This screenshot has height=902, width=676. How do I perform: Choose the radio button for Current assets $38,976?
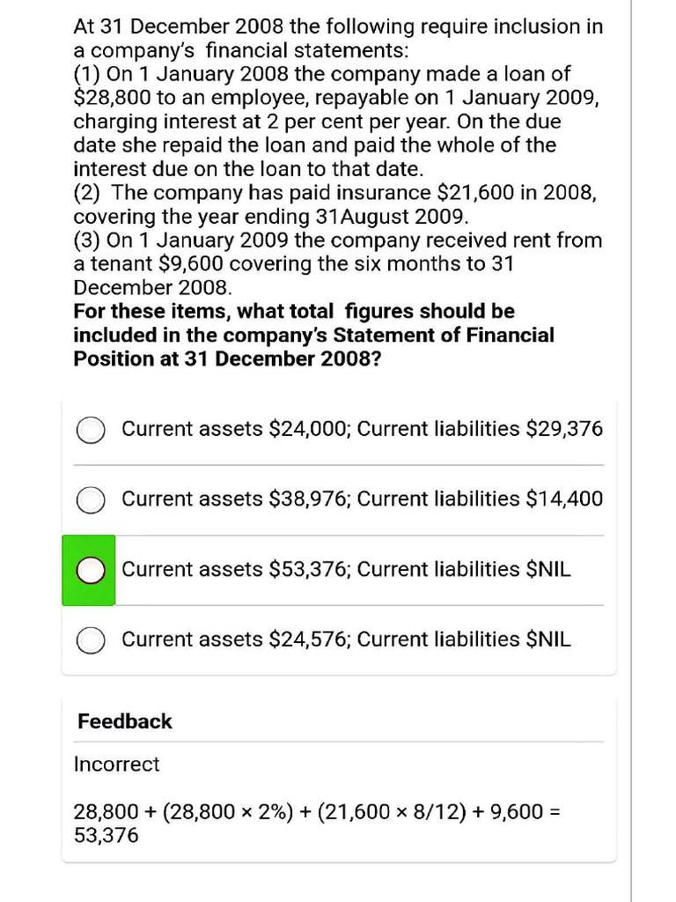pos(90,500)
